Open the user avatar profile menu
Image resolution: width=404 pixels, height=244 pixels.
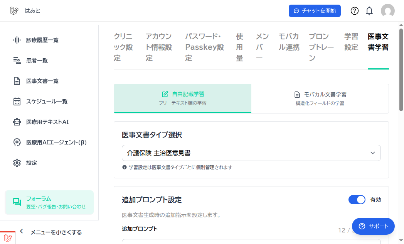click(387, 11)
